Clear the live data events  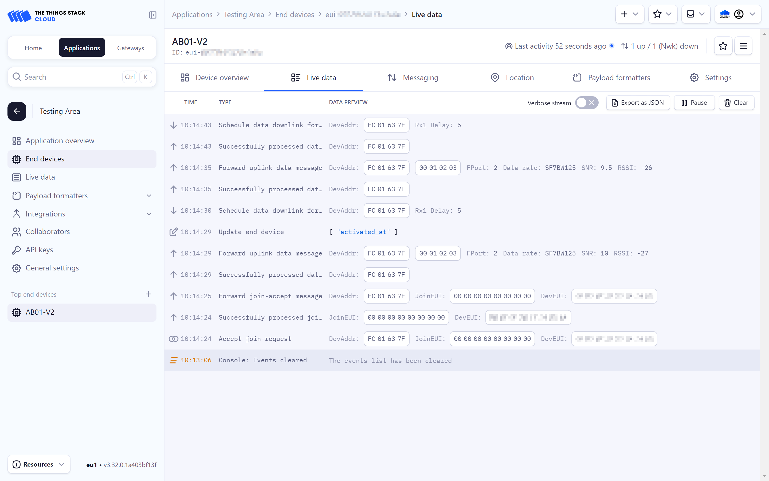(x=737, y=102)
